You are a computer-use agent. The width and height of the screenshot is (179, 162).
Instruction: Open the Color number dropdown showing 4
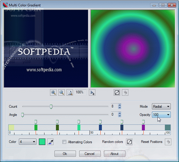28,142
